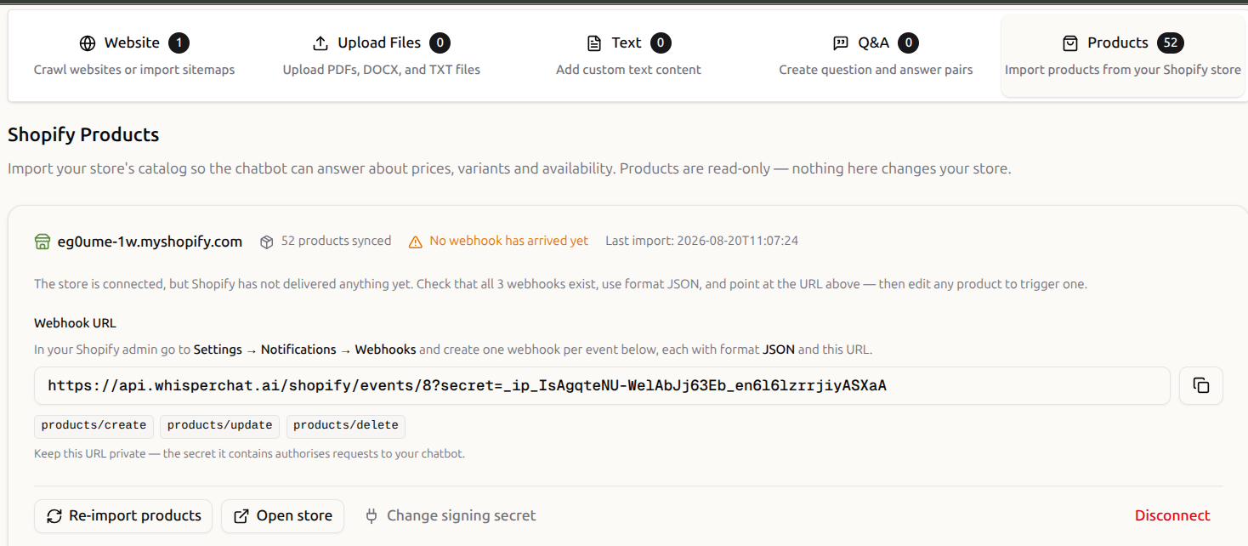Click the No webhook has arrived yet warning
The width and height of the screenshot is (1248, 546).
(508, 241)
